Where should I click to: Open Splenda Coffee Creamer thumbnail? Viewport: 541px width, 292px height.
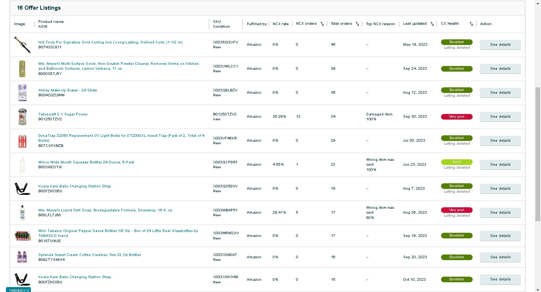coord(22,257)
